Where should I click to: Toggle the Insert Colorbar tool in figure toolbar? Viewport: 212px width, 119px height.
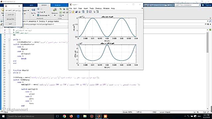coord(87,12)
